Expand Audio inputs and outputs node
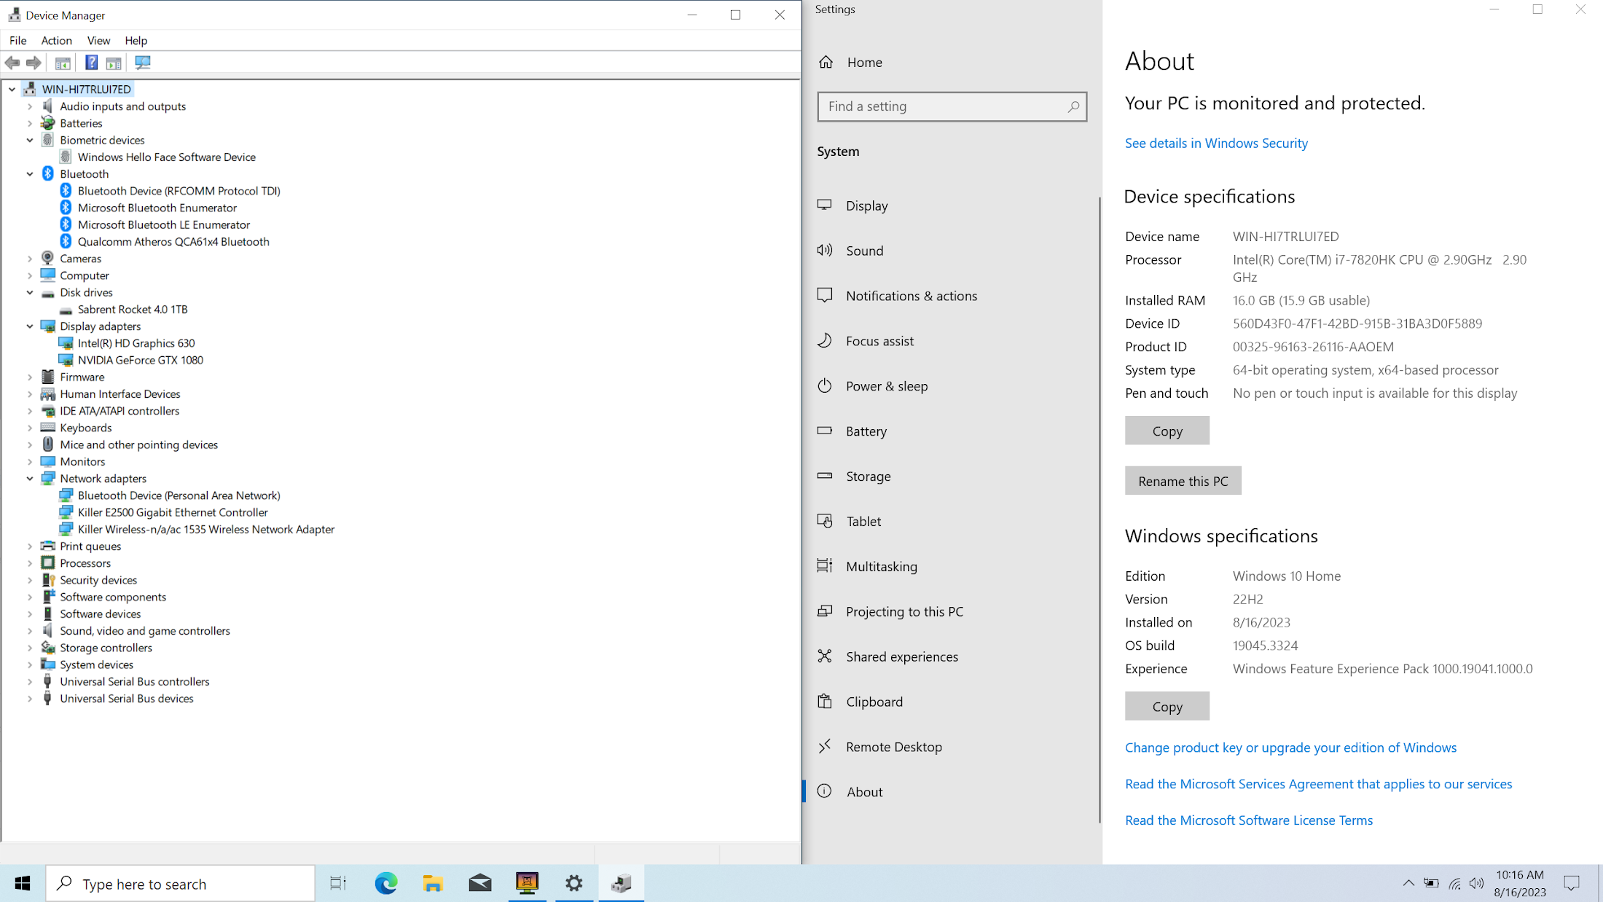This screenshot has height=902, width=1603. point(30,106)
